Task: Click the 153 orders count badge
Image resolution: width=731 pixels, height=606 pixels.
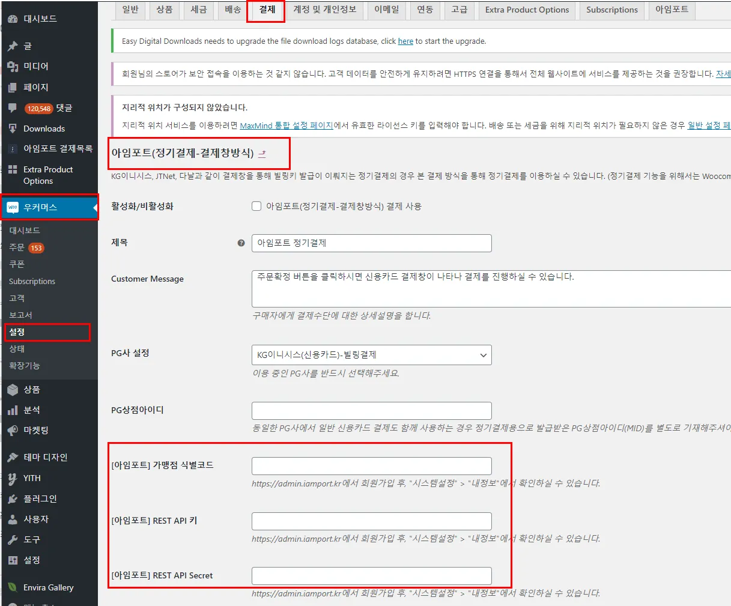Action: (37, 248)
